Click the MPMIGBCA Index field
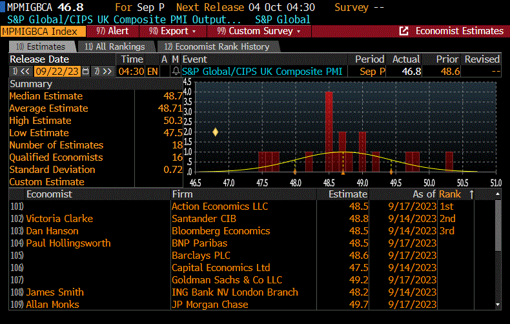510x324 pixels. [x=43, y=31]
